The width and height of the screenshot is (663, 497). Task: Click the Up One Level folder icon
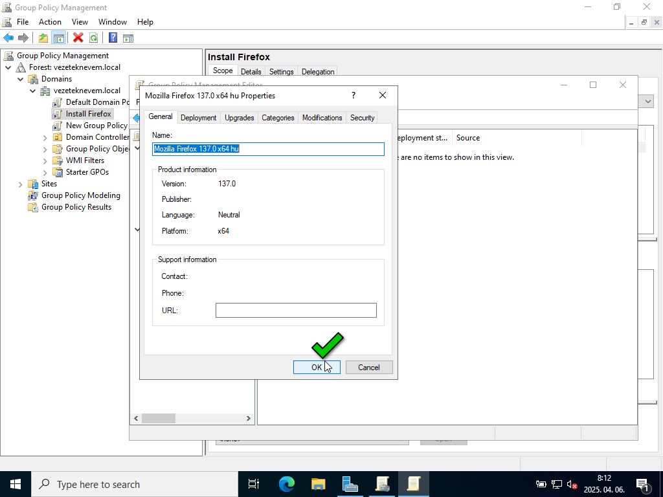pyautogui.click(x=43, y=38)
